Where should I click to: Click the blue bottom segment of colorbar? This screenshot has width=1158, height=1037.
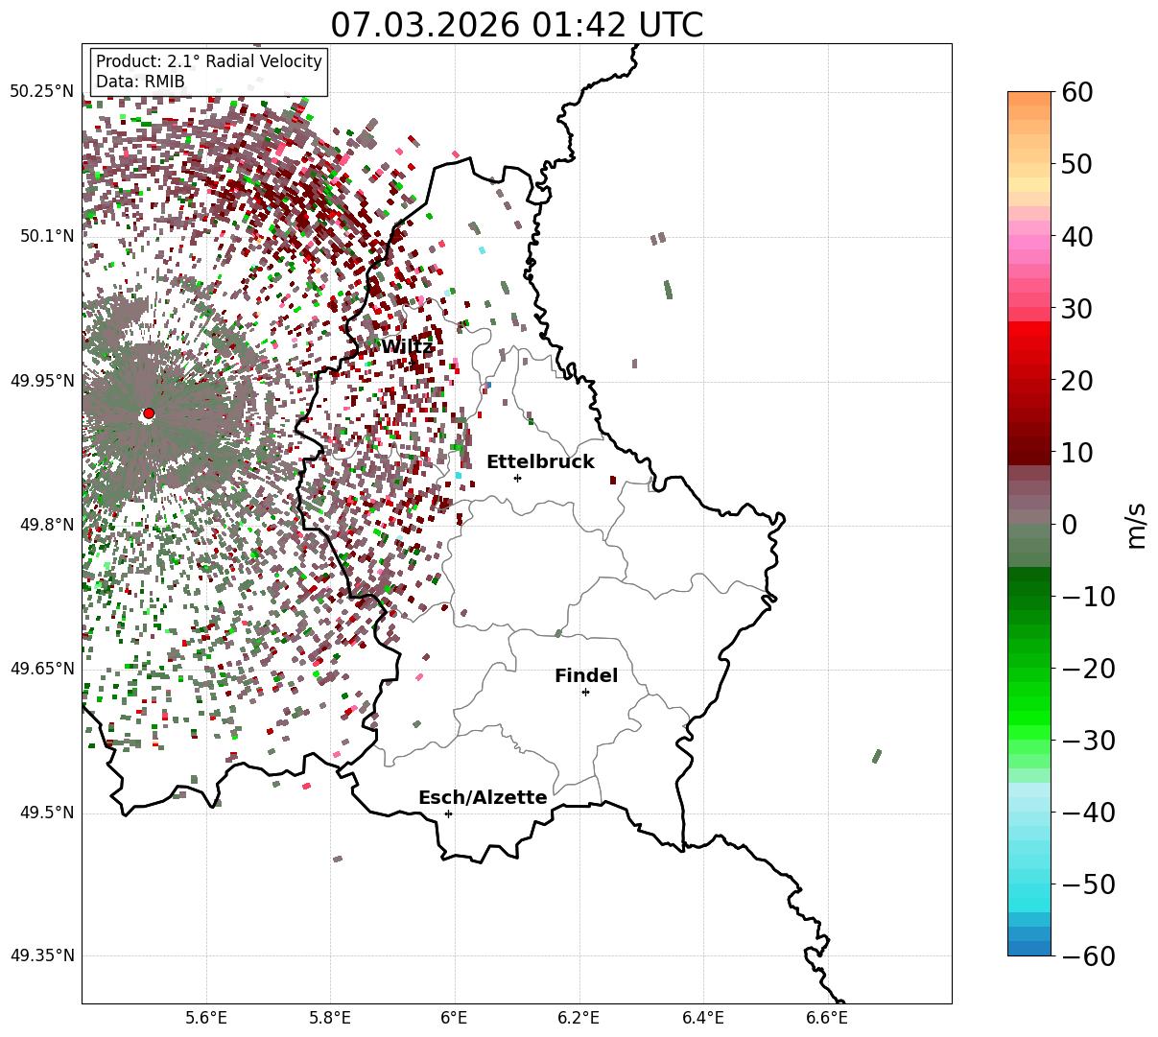[x=1029, y=948]
